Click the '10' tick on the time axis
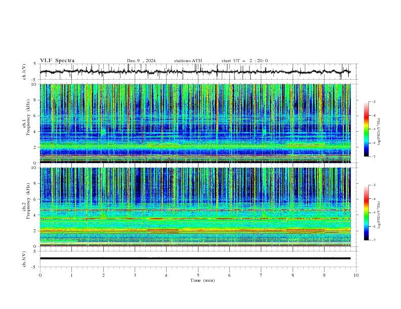Image resolution: width=401 pixels, height=309 pixels. pyautogui.click(x=356, y=275)
